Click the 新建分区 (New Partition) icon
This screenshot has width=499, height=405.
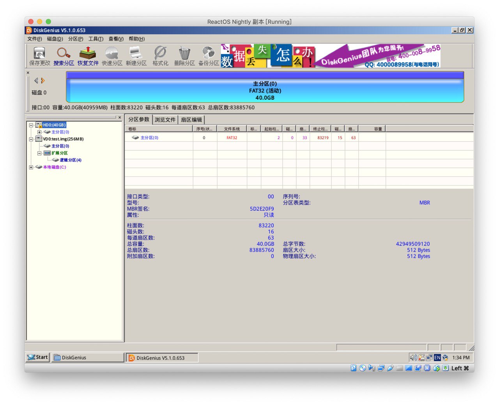136,56
